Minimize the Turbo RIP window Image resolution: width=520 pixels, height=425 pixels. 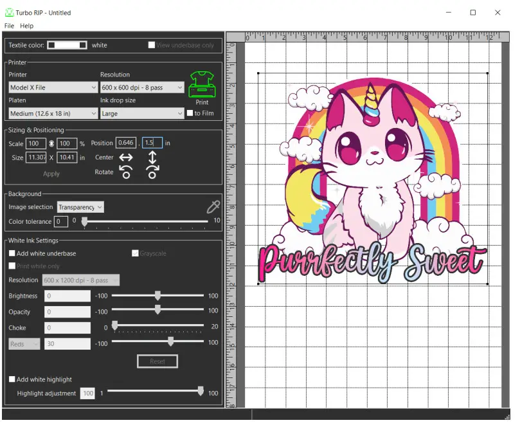coord(449,13)
